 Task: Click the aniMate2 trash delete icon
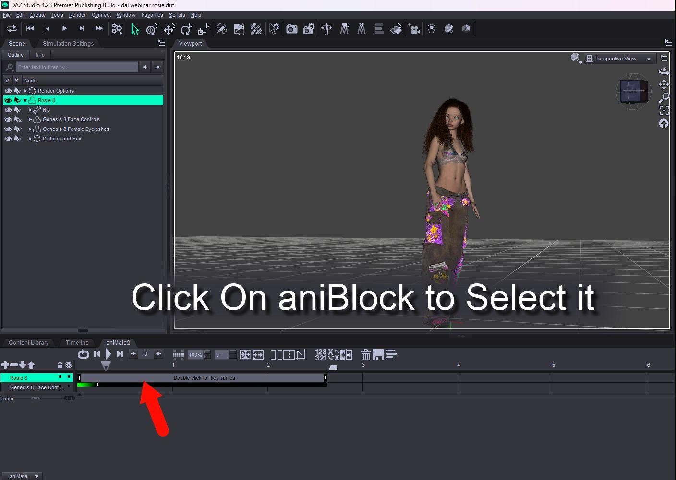[x=365, y=355]
